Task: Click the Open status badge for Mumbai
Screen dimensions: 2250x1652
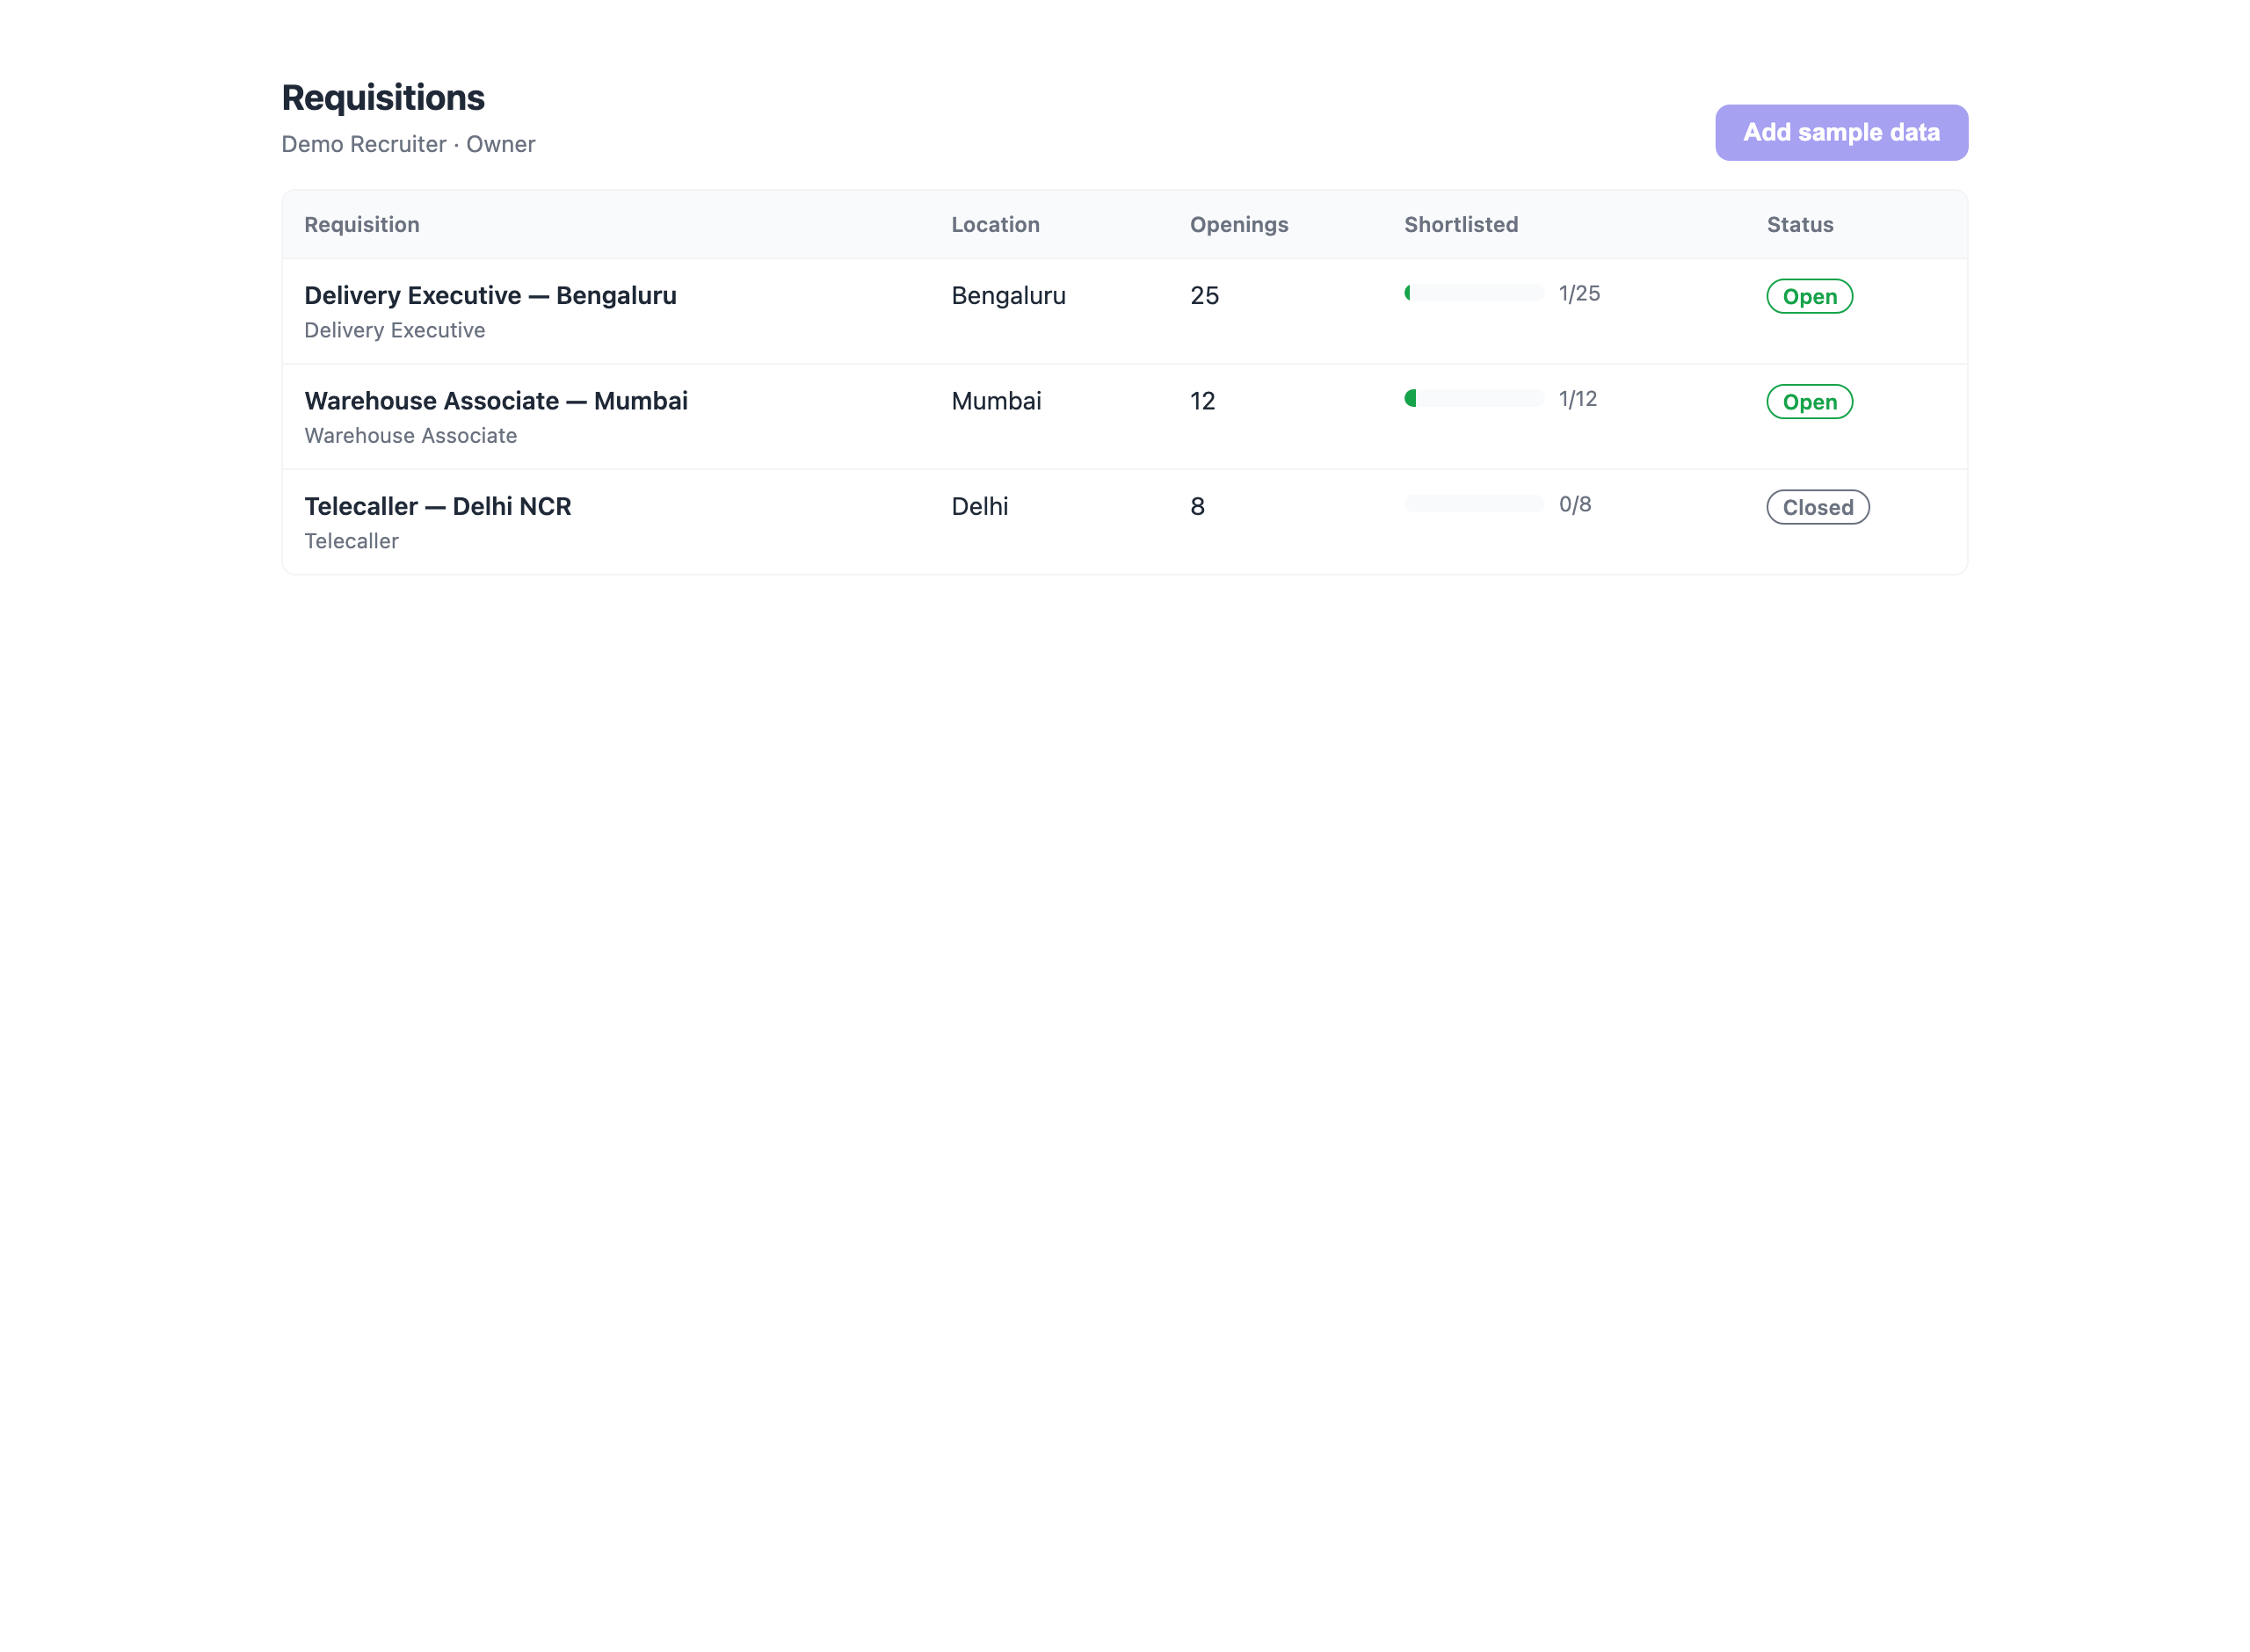Action: tap(1809, 402)
